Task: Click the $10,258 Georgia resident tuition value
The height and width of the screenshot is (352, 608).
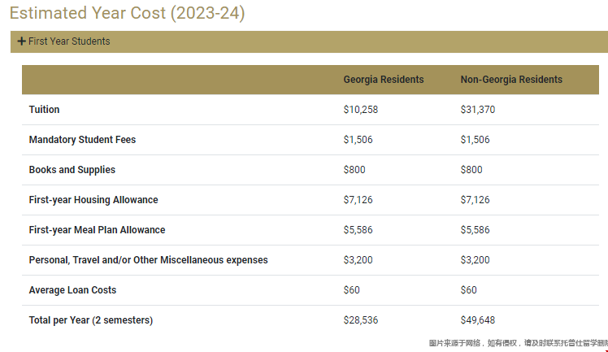Action: point(360,110)
